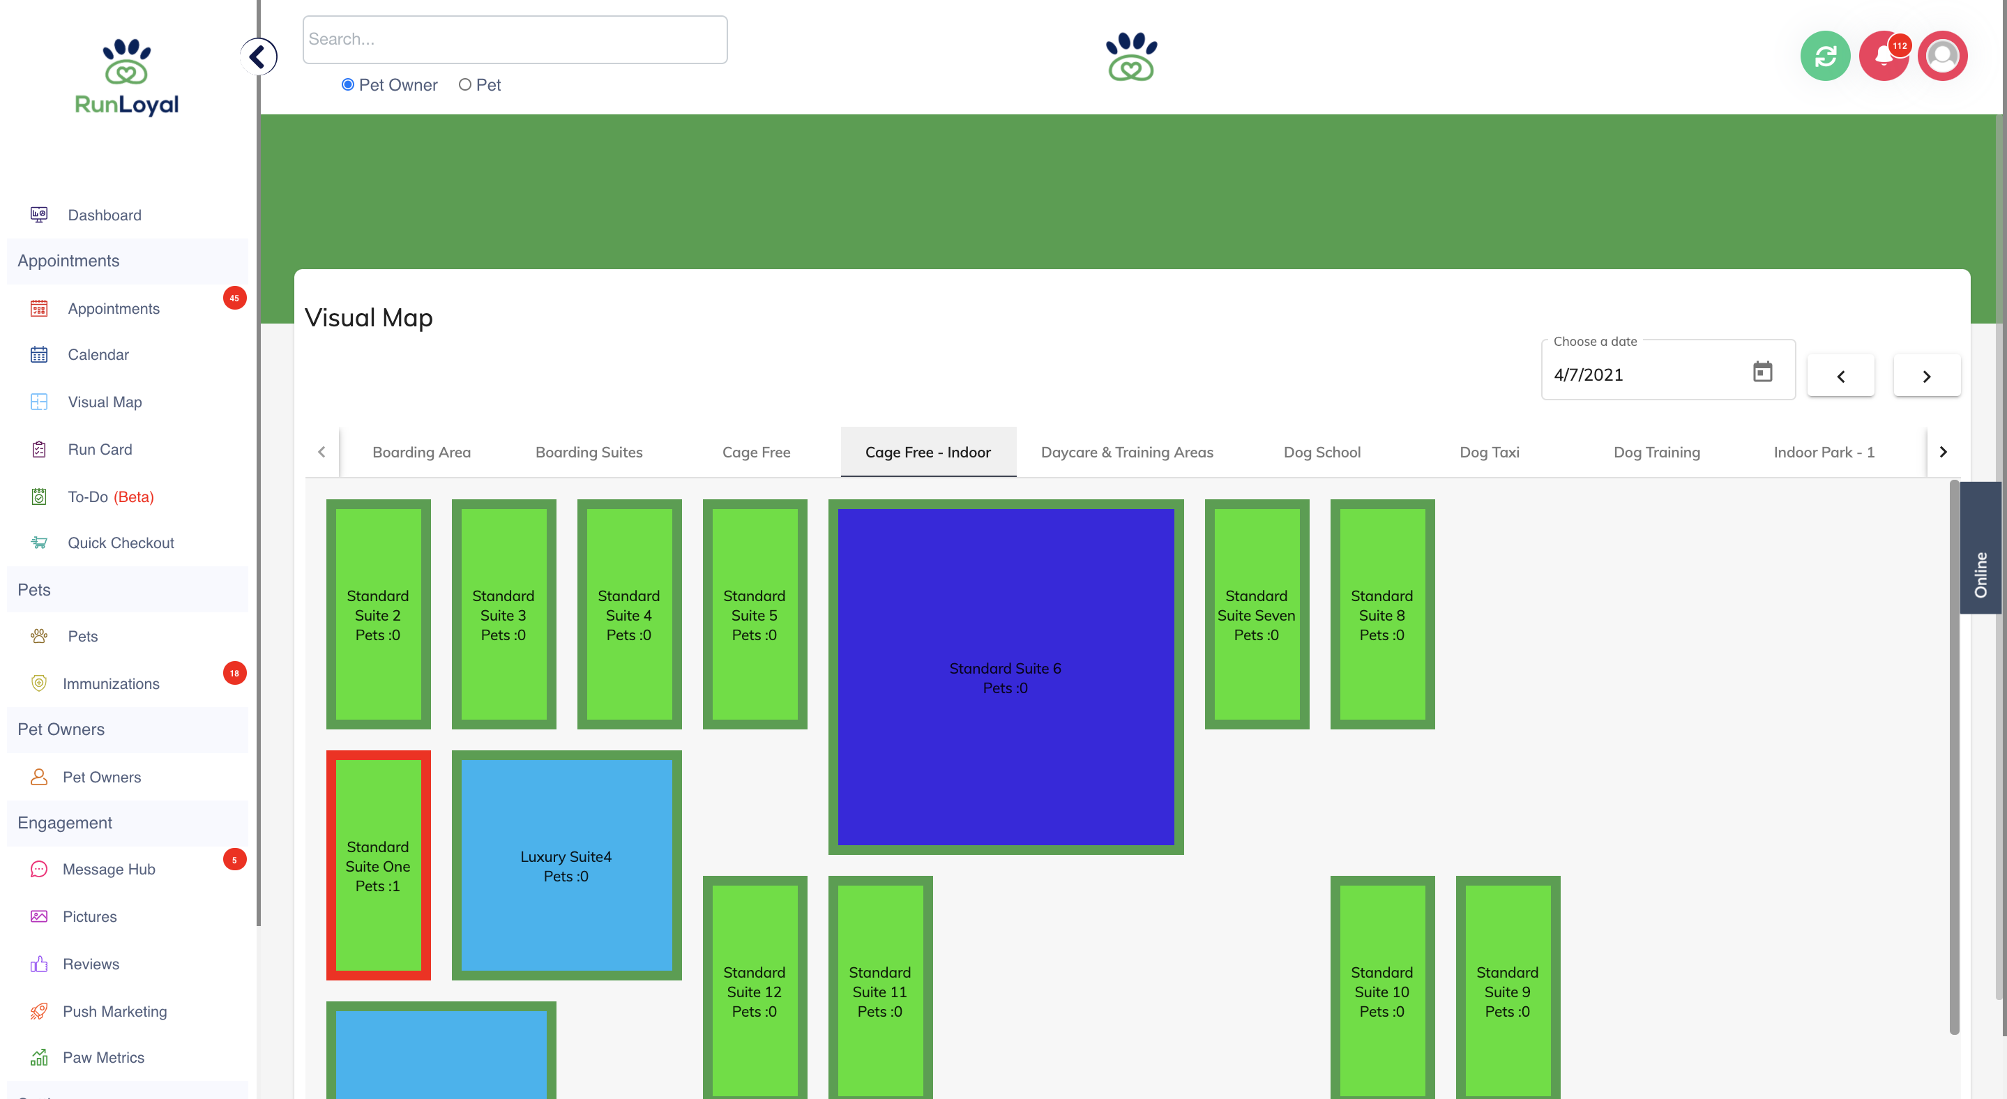
Task: Open notifications bell with 112 badge
Action: 1883,56
